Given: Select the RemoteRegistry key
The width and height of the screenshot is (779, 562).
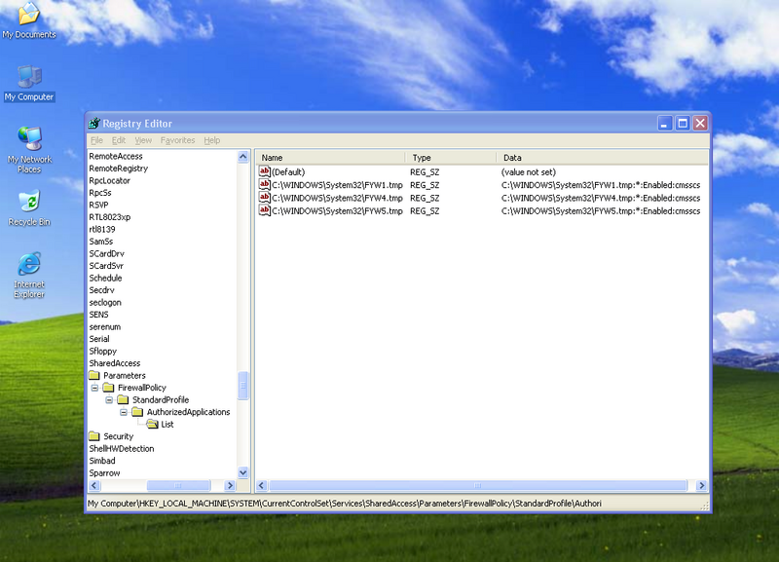Looking at the screenshot, I should coord(118,169).
